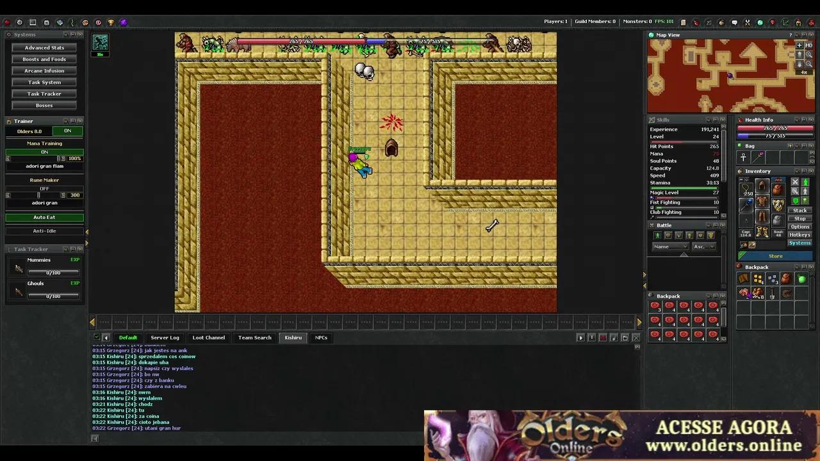Switch to the Default chat tab

[x=128, y=337]
